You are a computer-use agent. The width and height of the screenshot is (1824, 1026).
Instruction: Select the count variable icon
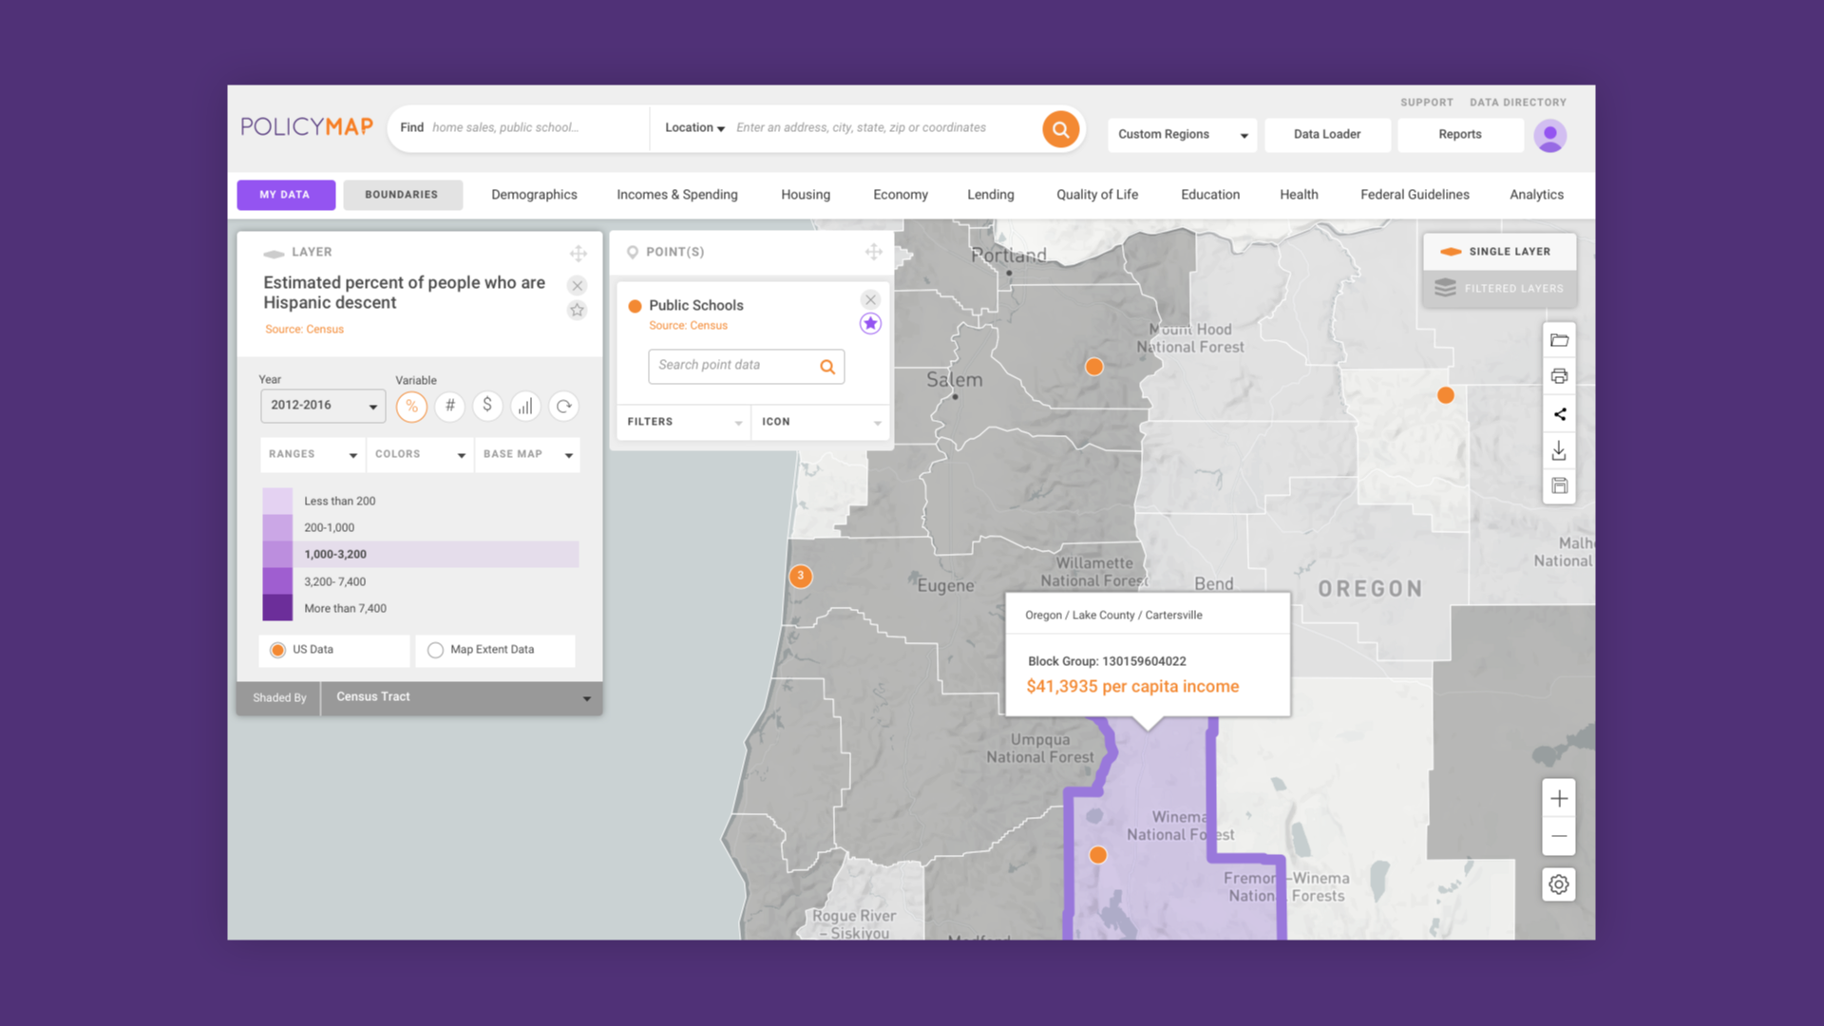coord(448,405)
